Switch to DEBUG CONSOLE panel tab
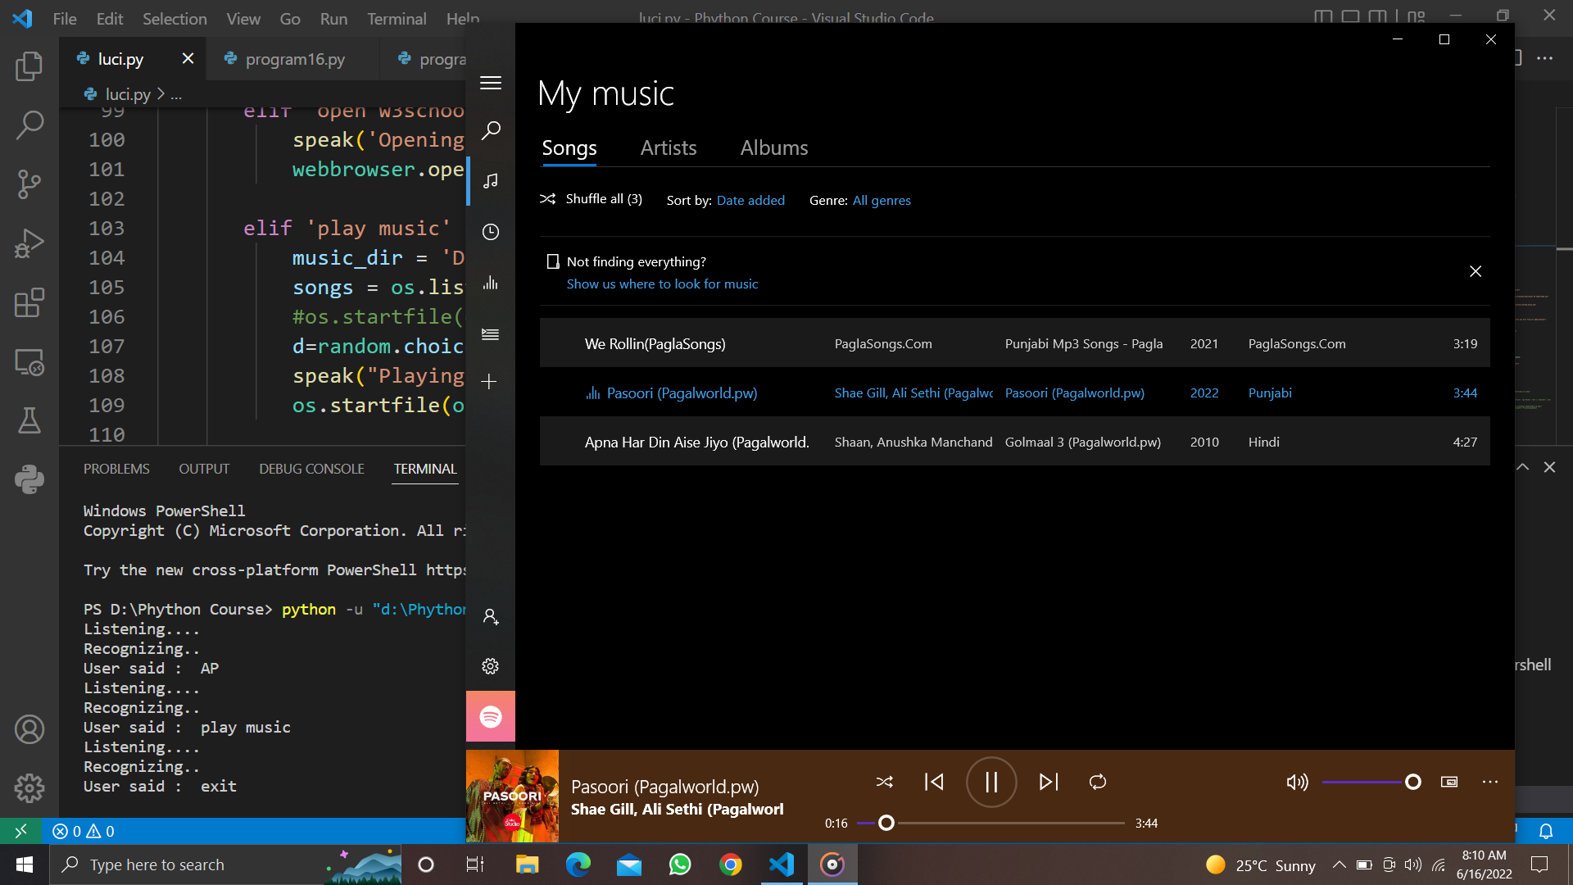The image size is (1573, 885). 311,469
